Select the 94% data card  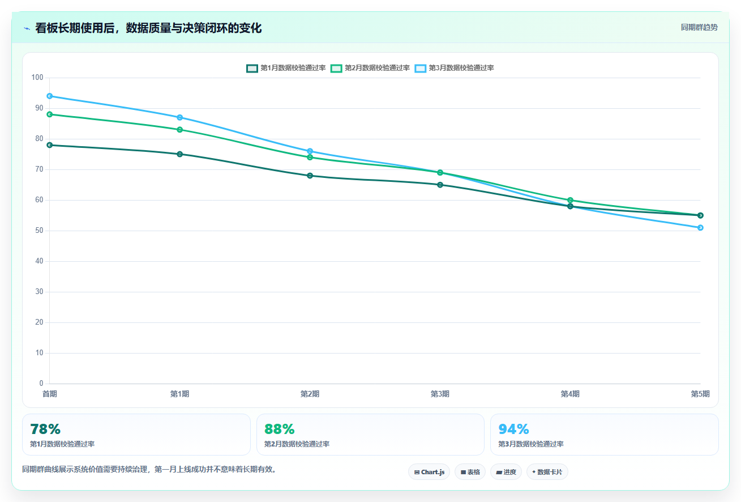pos(605,435)
